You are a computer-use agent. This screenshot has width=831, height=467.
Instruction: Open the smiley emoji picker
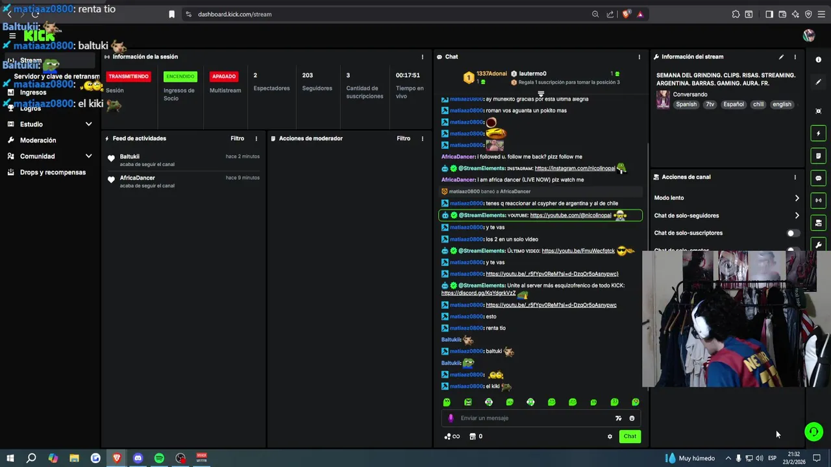pyautogui.click(x=632, y=418)
